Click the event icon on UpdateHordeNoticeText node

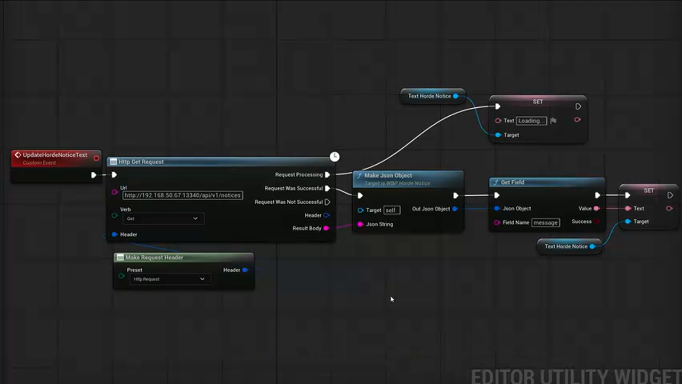point(17,155)
